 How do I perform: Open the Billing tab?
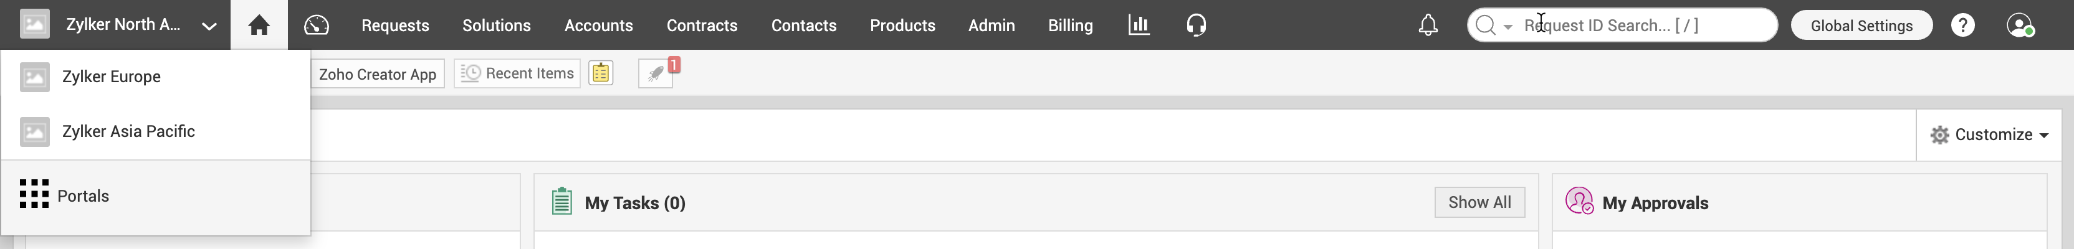coord(1070,26)
